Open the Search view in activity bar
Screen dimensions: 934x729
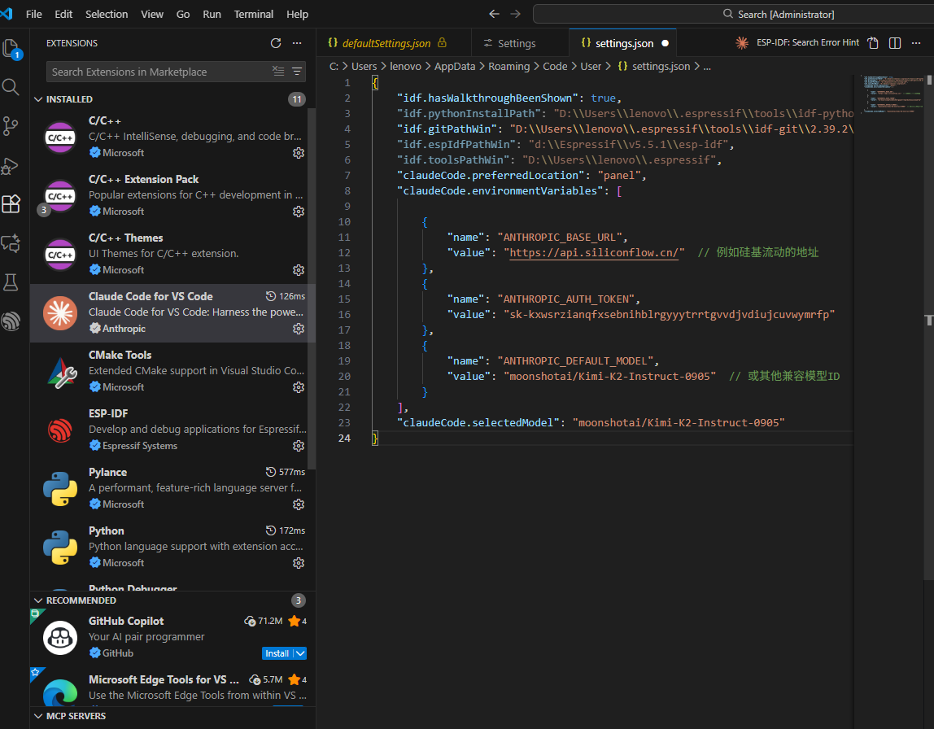(x=11, y=87)
